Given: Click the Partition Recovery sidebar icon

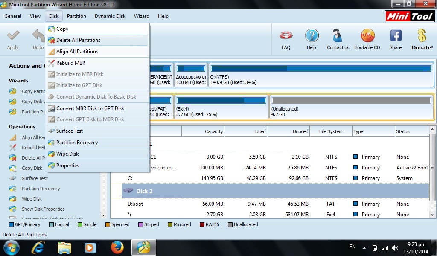Looking at the screenshot, I should click(13, 189).
